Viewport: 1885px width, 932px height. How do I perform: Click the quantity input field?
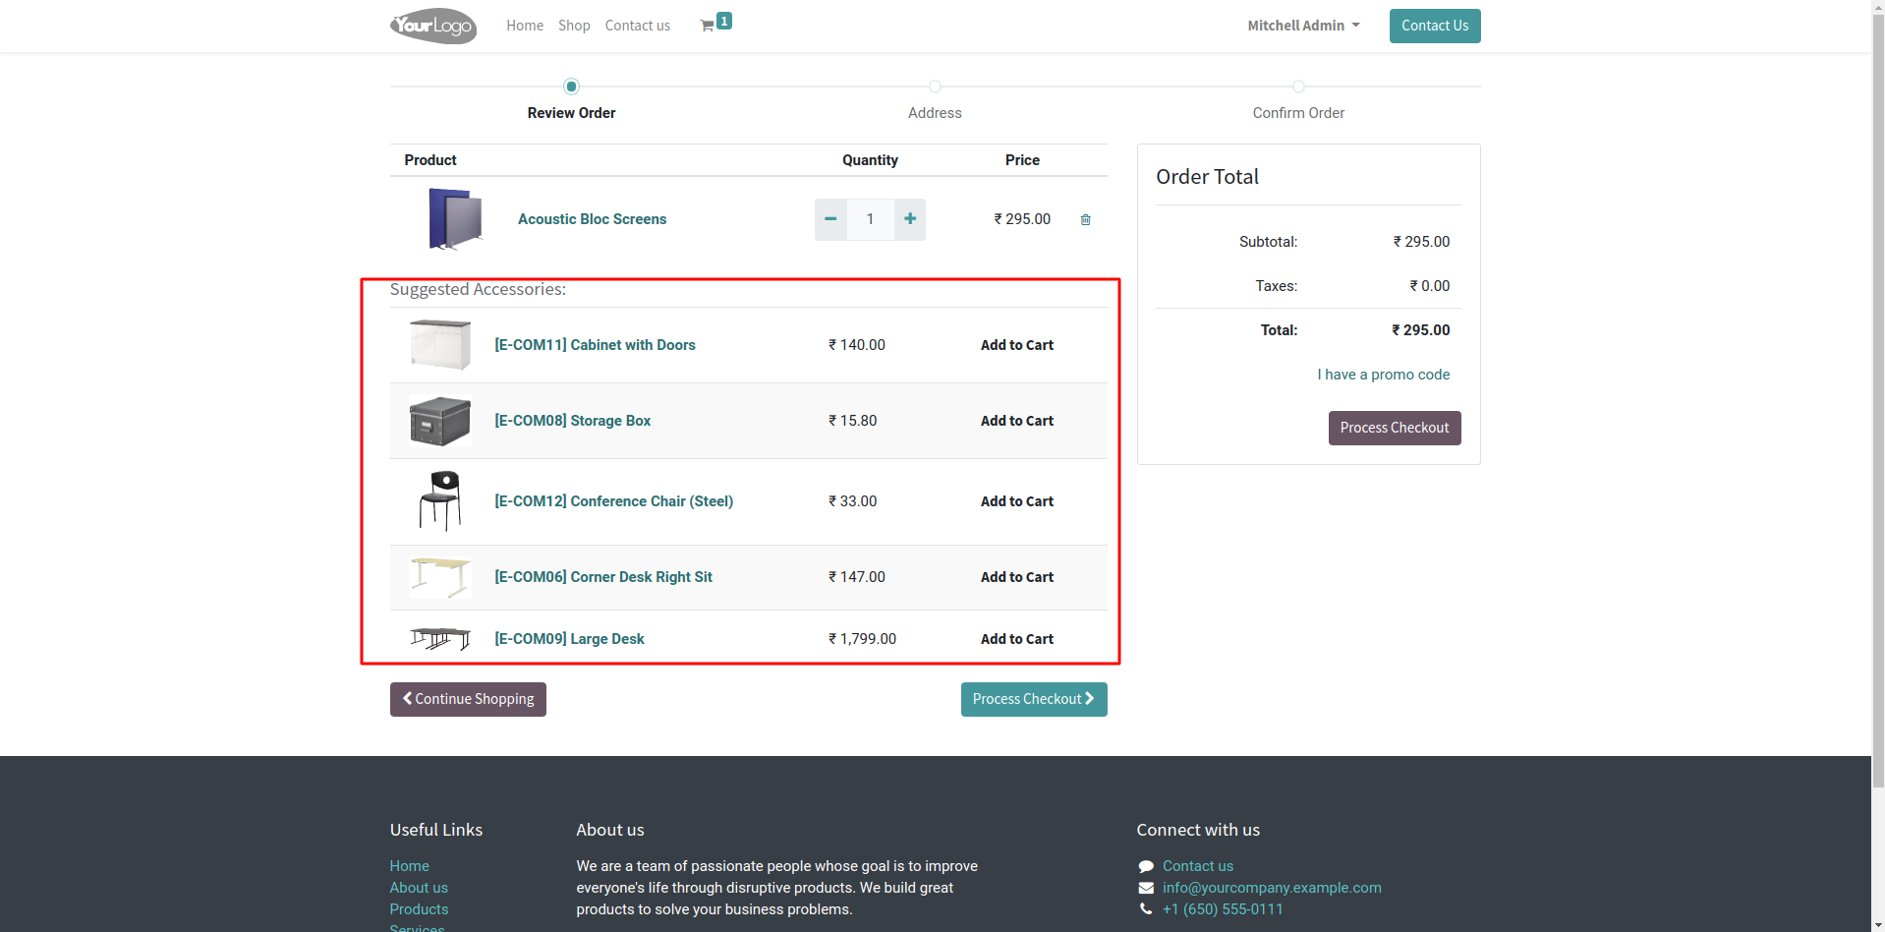870,219
